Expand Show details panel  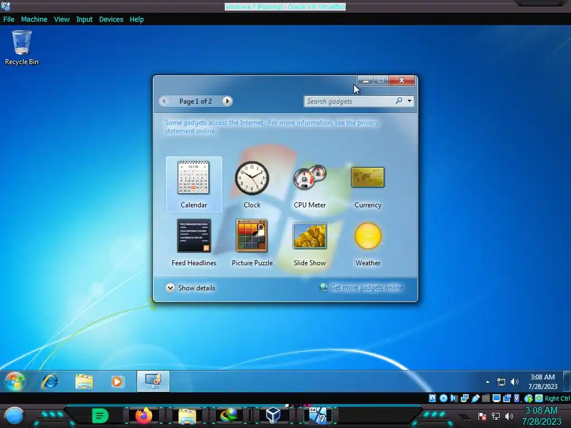tap(190, 288)
